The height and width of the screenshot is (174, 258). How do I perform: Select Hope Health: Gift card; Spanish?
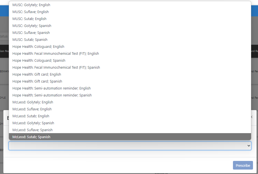point(130,81)
